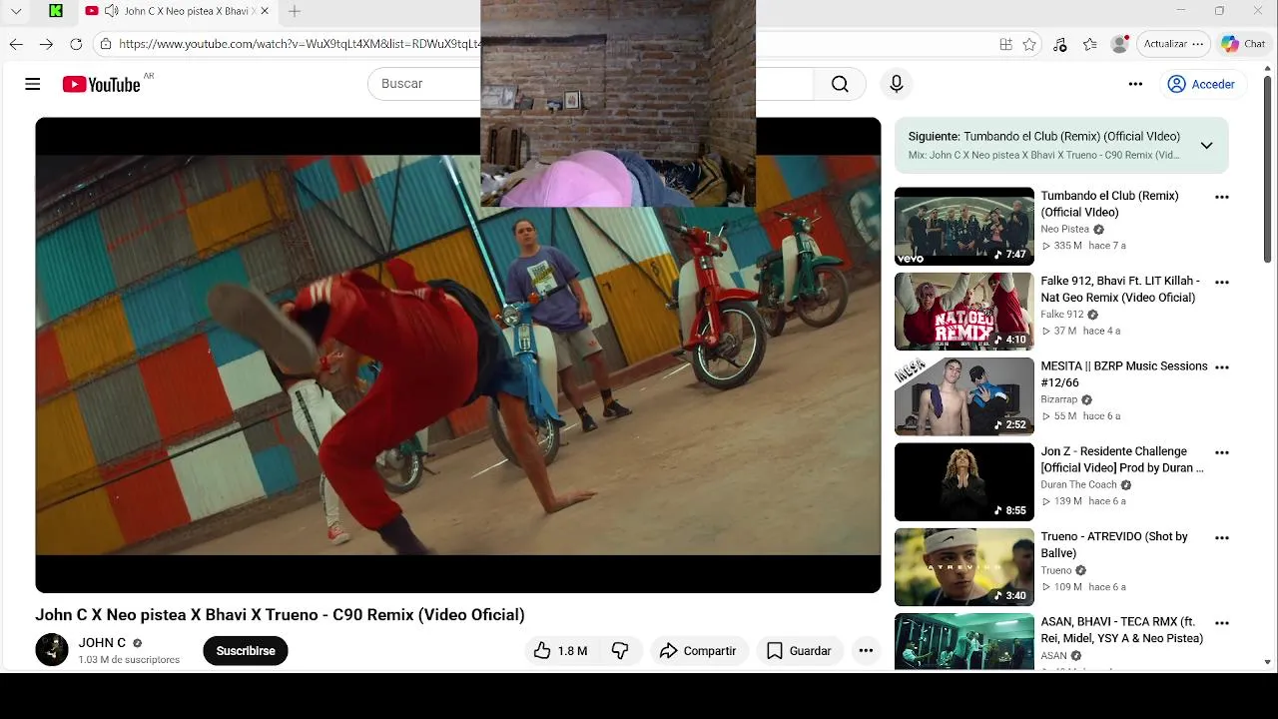Bookmark page with star icon
The width and height of the screenshot is (1278, 719).
point(1029,44)
